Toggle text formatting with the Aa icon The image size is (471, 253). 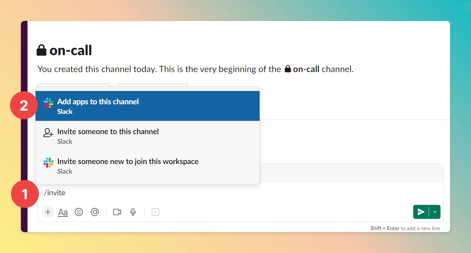[x=63, y=212]
